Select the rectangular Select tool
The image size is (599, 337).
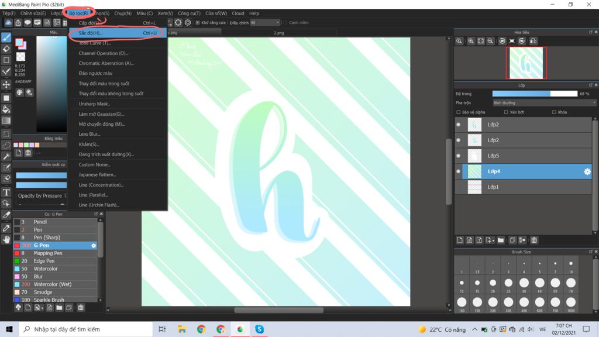[6, 134]
